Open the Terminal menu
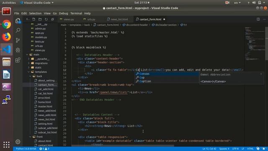268x151 pixels. click(x=76, y=13)
